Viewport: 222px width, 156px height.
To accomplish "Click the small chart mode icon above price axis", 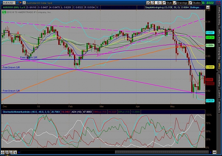I will point(208,7).
